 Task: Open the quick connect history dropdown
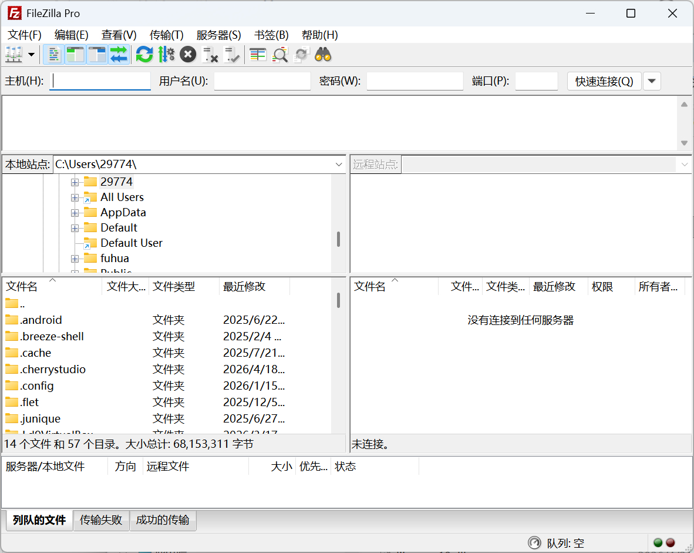(x=652, y=81)
